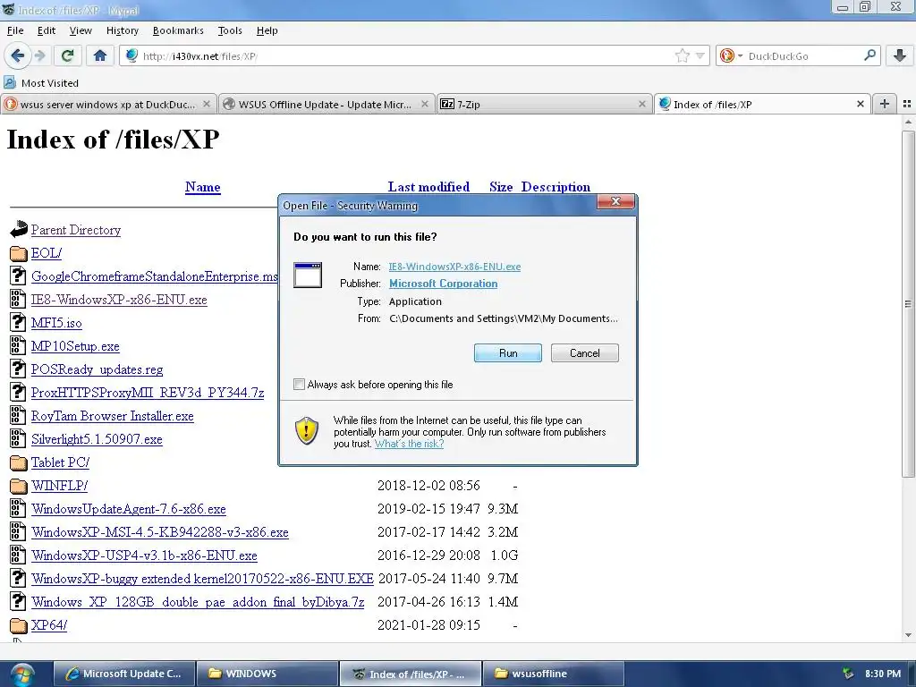The image size is (916, 687).
Task: Switch to Microsoft Update C... taskbar window
Action: click(x=124, y=674)
